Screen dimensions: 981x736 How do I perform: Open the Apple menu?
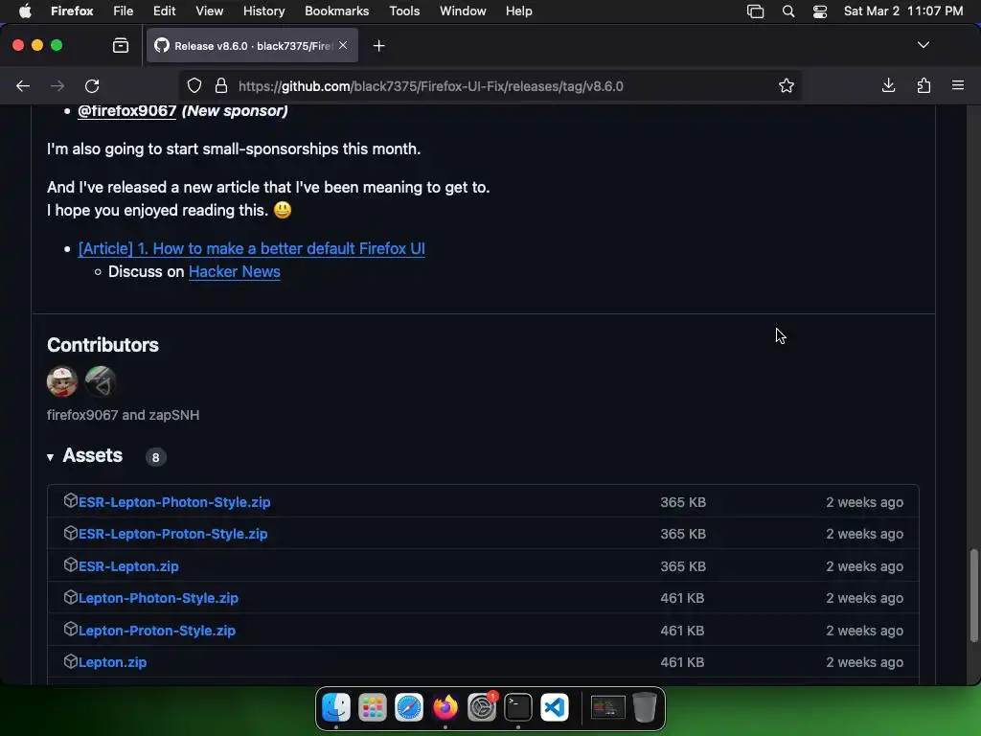[x=25, y=11]
